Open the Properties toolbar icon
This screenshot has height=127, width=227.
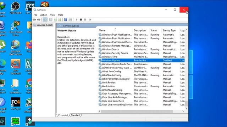pos(51,20)
